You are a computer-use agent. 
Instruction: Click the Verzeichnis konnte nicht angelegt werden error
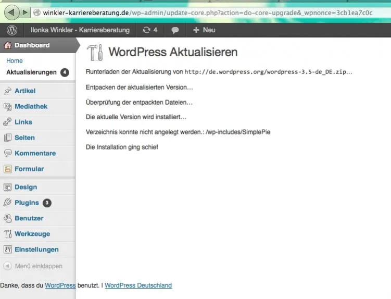tap(178, 132)
